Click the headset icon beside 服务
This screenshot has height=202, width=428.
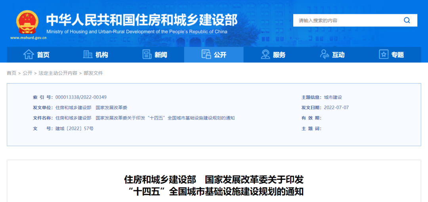point(266,55)
